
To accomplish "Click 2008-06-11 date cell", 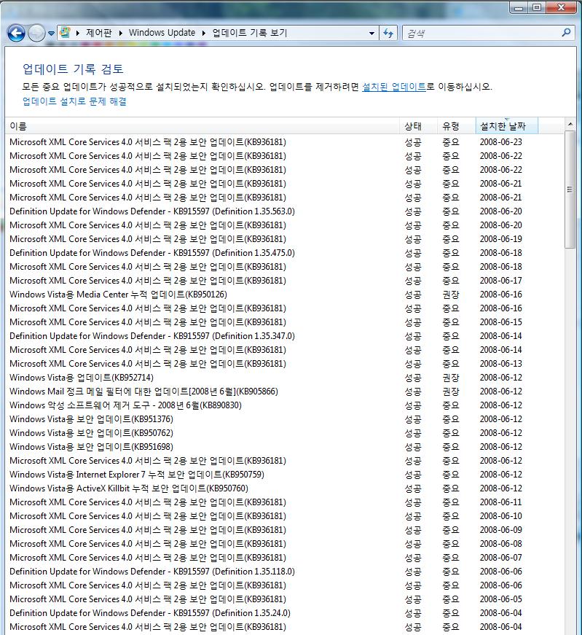I will point(501,502).
